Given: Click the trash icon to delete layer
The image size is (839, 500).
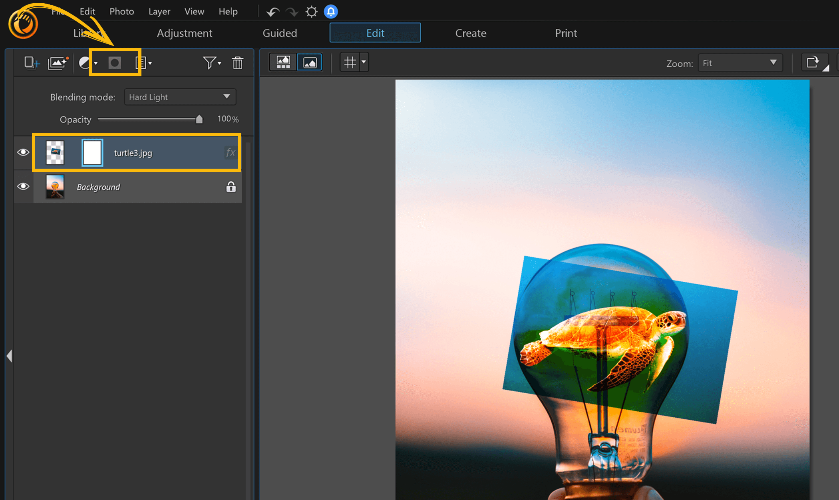Looking at the screenshot, I should tap(237, 62).
